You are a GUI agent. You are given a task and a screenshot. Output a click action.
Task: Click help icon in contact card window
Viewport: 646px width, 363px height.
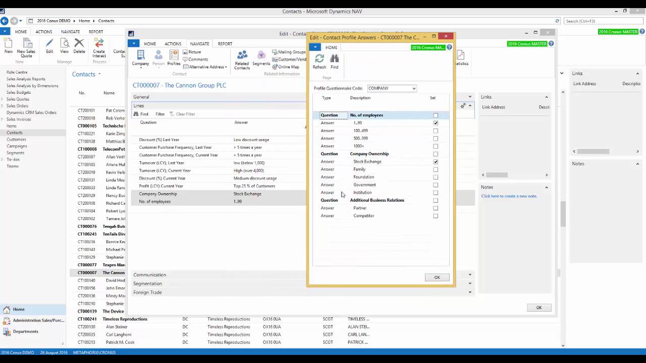pos(551,44)
